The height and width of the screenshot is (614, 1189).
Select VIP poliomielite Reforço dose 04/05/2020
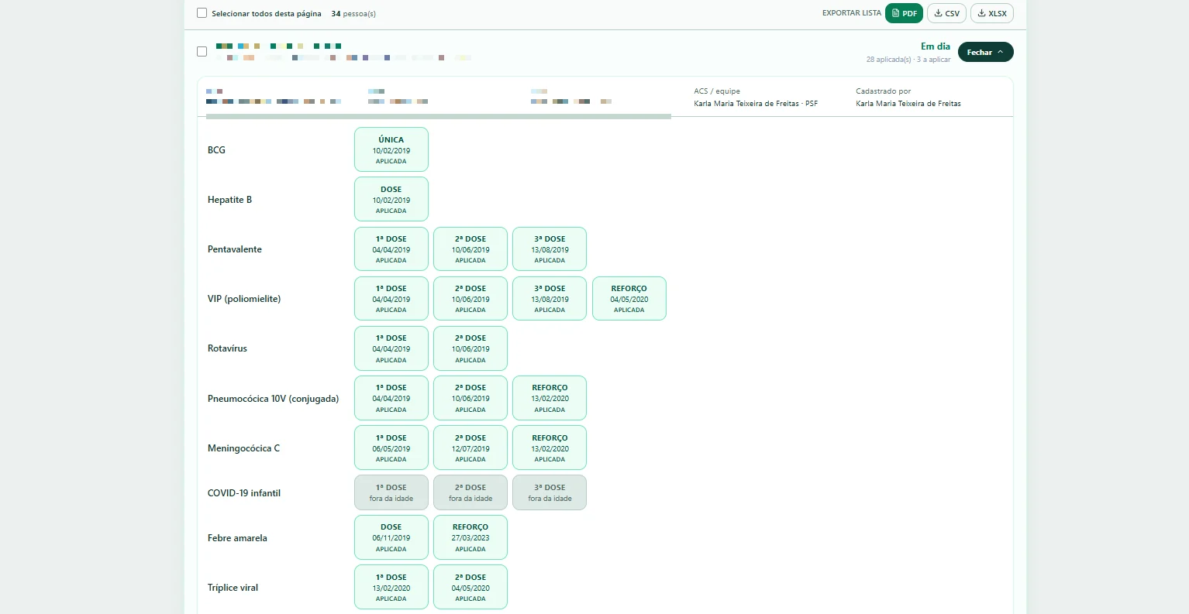point(629,298)
